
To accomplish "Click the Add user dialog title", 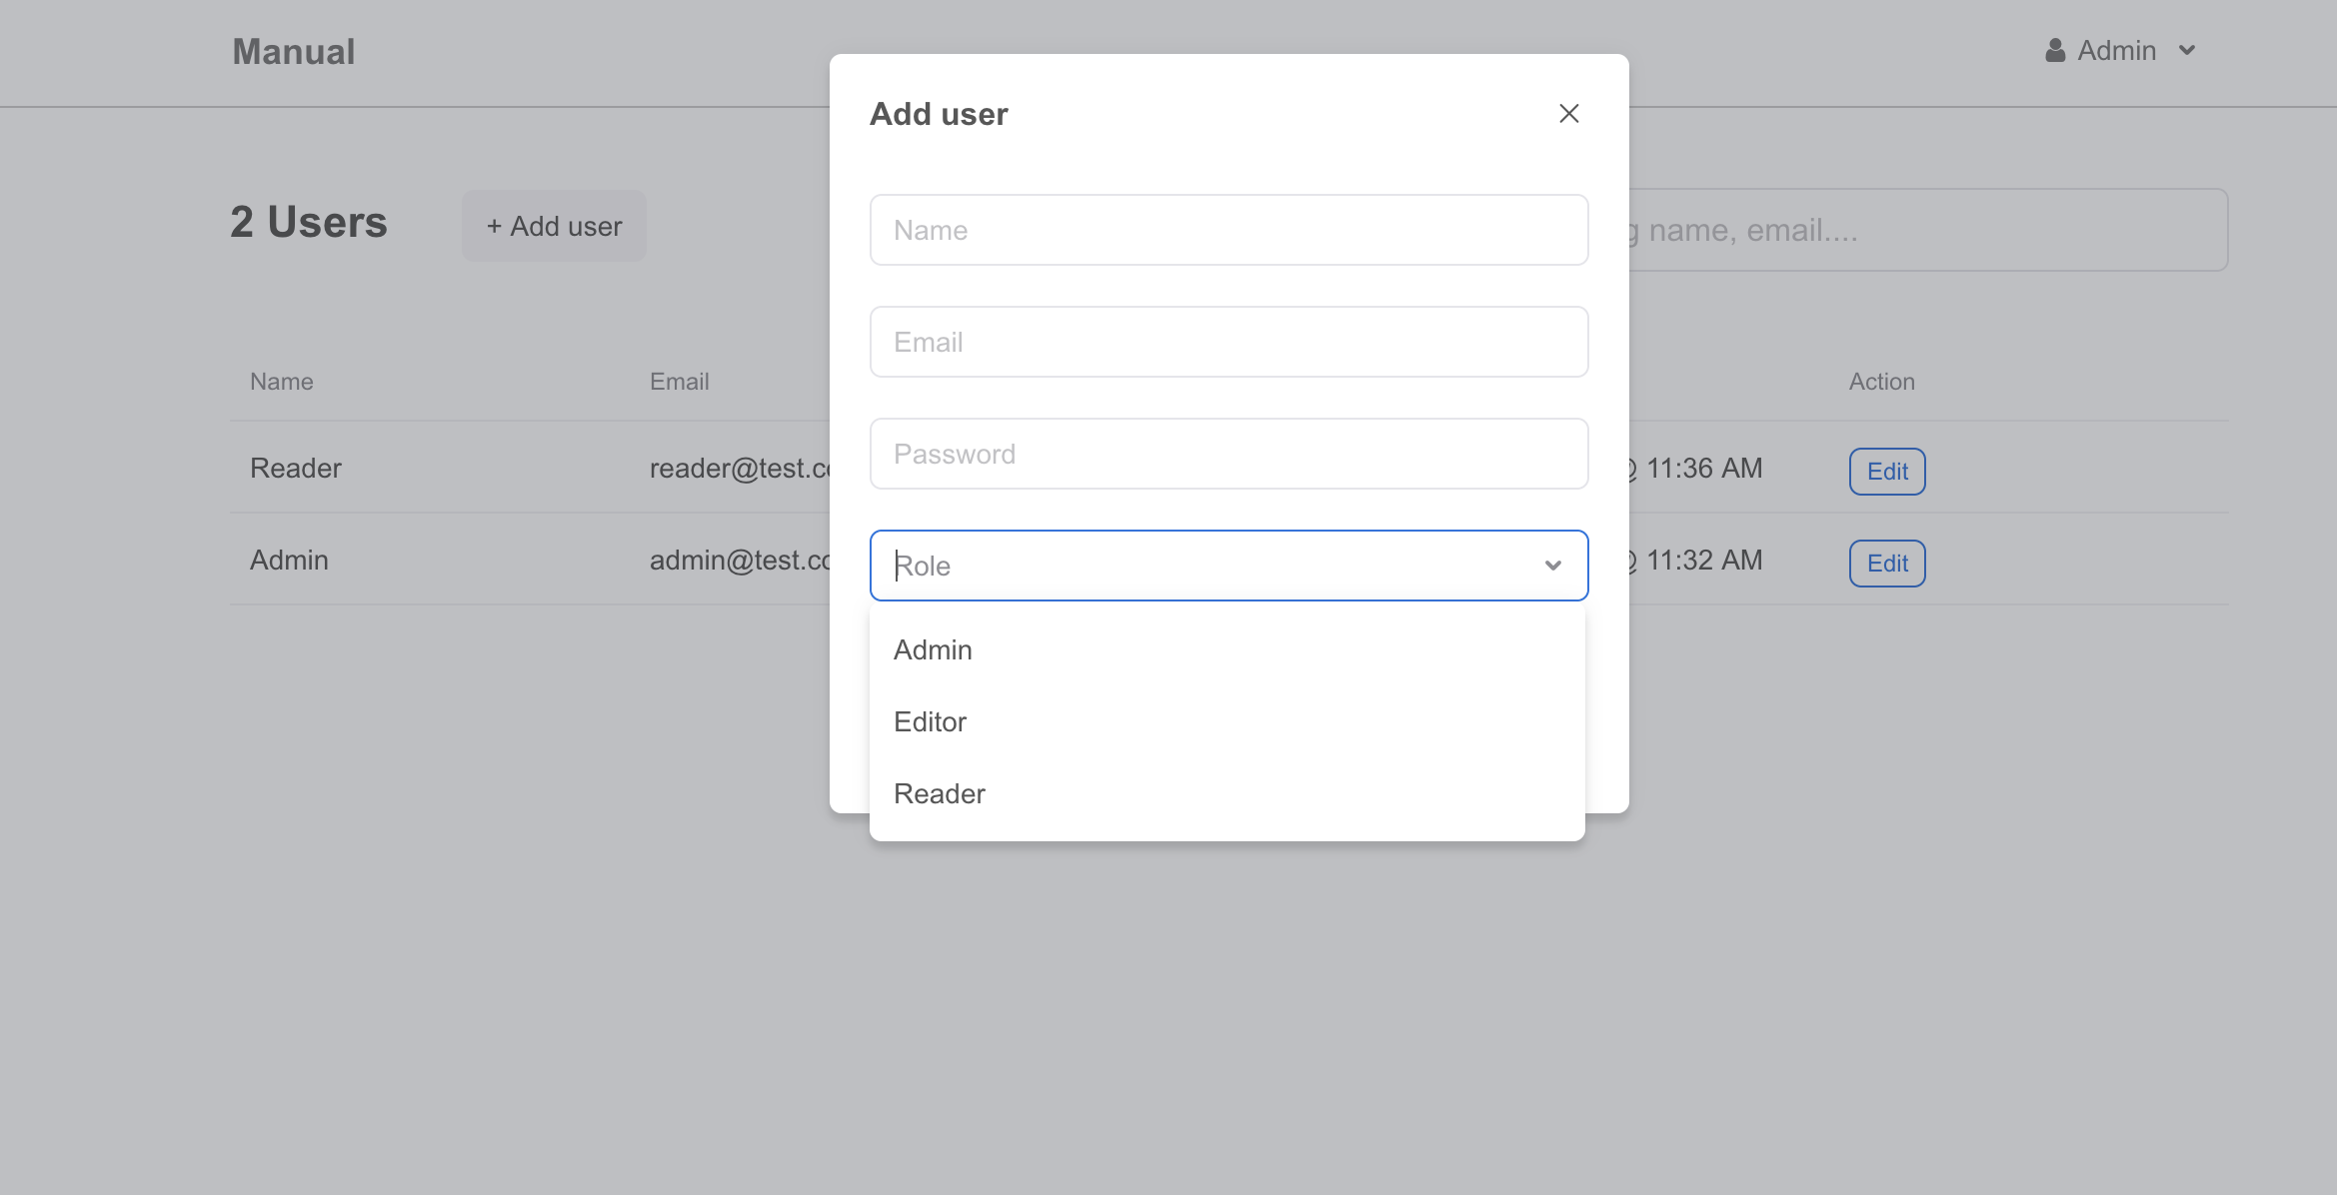I will coord(938,115).
